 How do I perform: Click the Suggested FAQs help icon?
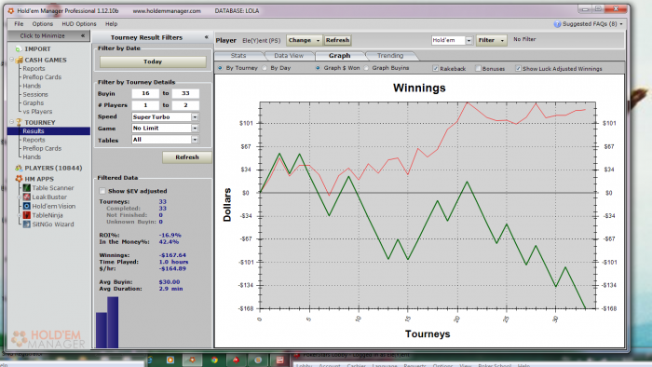557,24
